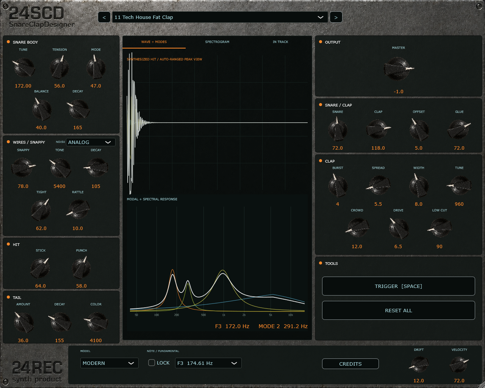Open the Model dropdown showing Modern
The image size is (485, 388).
pyautogui.click(x=109, y=363)
